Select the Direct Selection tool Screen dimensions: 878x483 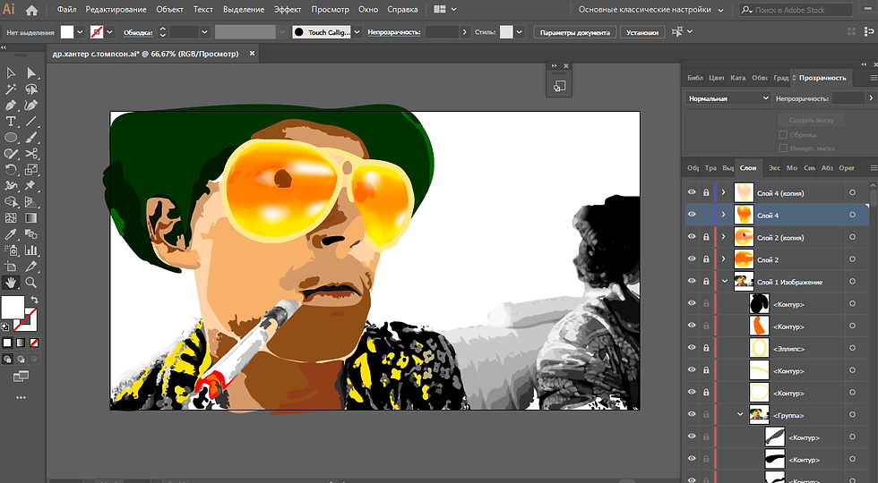tap(31, 73)
